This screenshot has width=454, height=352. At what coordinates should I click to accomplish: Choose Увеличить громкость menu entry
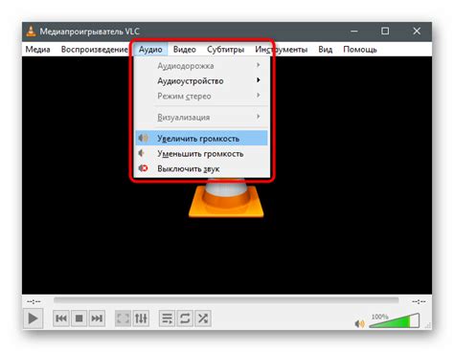click(x=201, y=138)
